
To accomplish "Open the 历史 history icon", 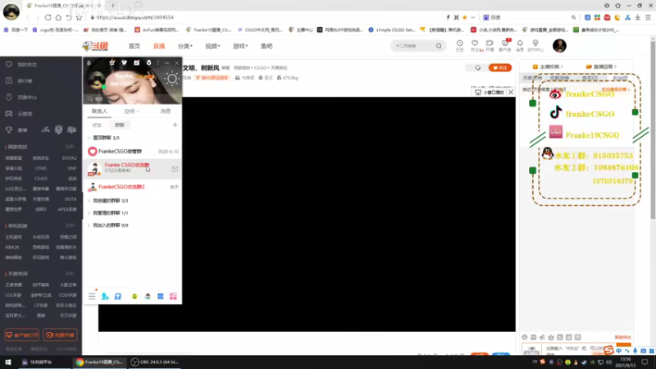I will pyautogui.click(x=459, y=45).
